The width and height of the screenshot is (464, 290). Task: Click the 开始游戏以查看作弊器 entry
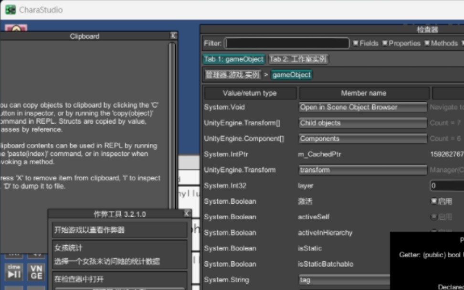(120, 230)
